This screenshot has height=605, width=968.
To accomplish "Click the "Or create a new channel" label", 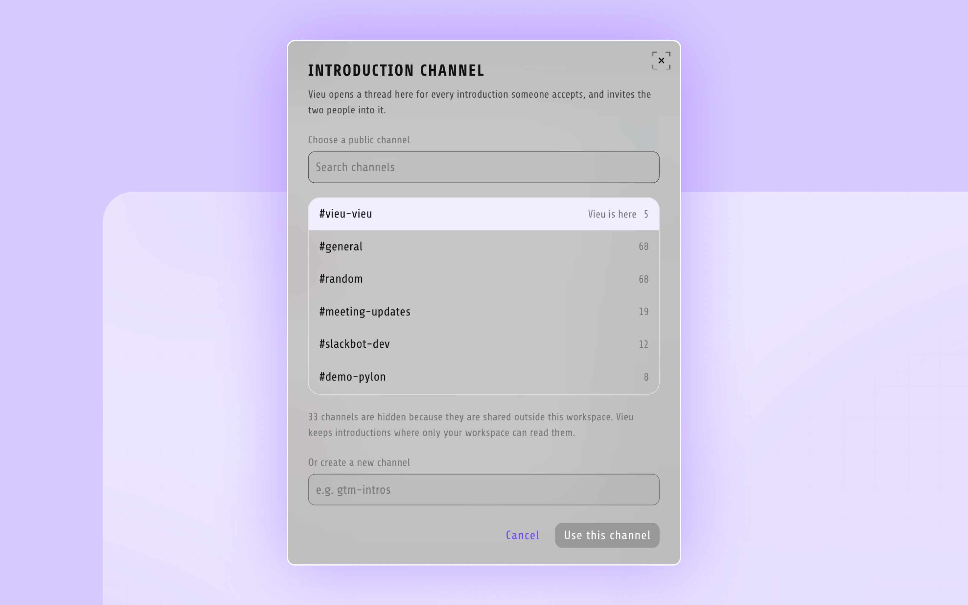I will [359, 463].
